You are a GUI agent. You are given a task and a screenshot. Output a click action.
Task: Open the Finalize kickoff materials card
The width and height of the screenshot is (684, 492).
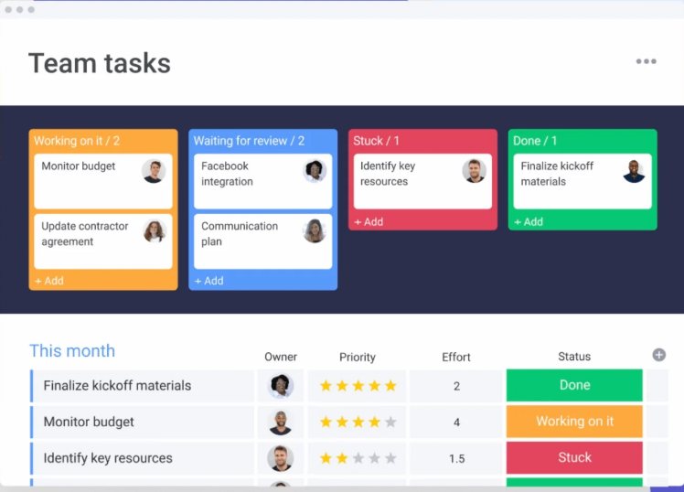point(582,181)
